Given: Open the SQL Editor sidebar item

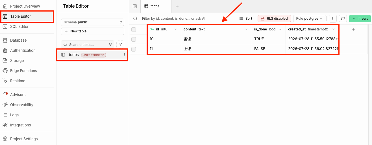Looking at the screenshot, I should [x=19, y=26].
